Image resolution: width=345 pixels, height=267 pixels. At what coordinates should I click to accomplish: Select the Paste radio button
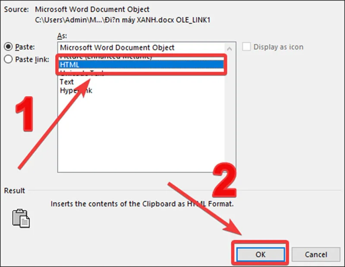(8, 47)
